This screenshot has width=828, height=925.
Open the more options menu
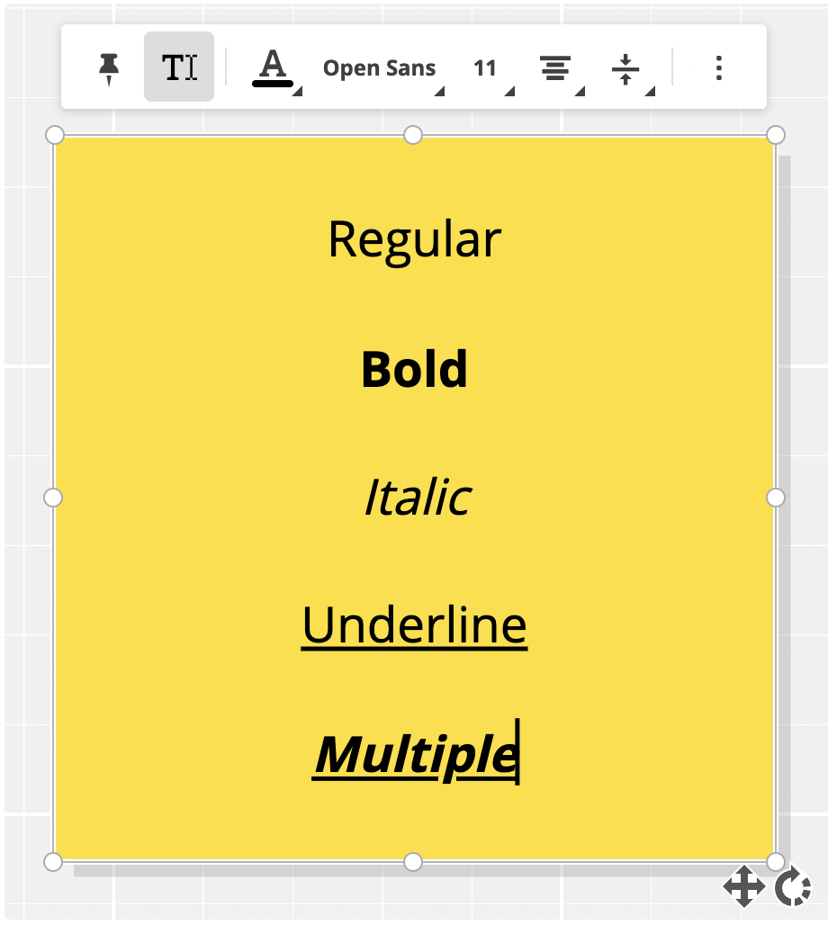click(x=718, y=67)
